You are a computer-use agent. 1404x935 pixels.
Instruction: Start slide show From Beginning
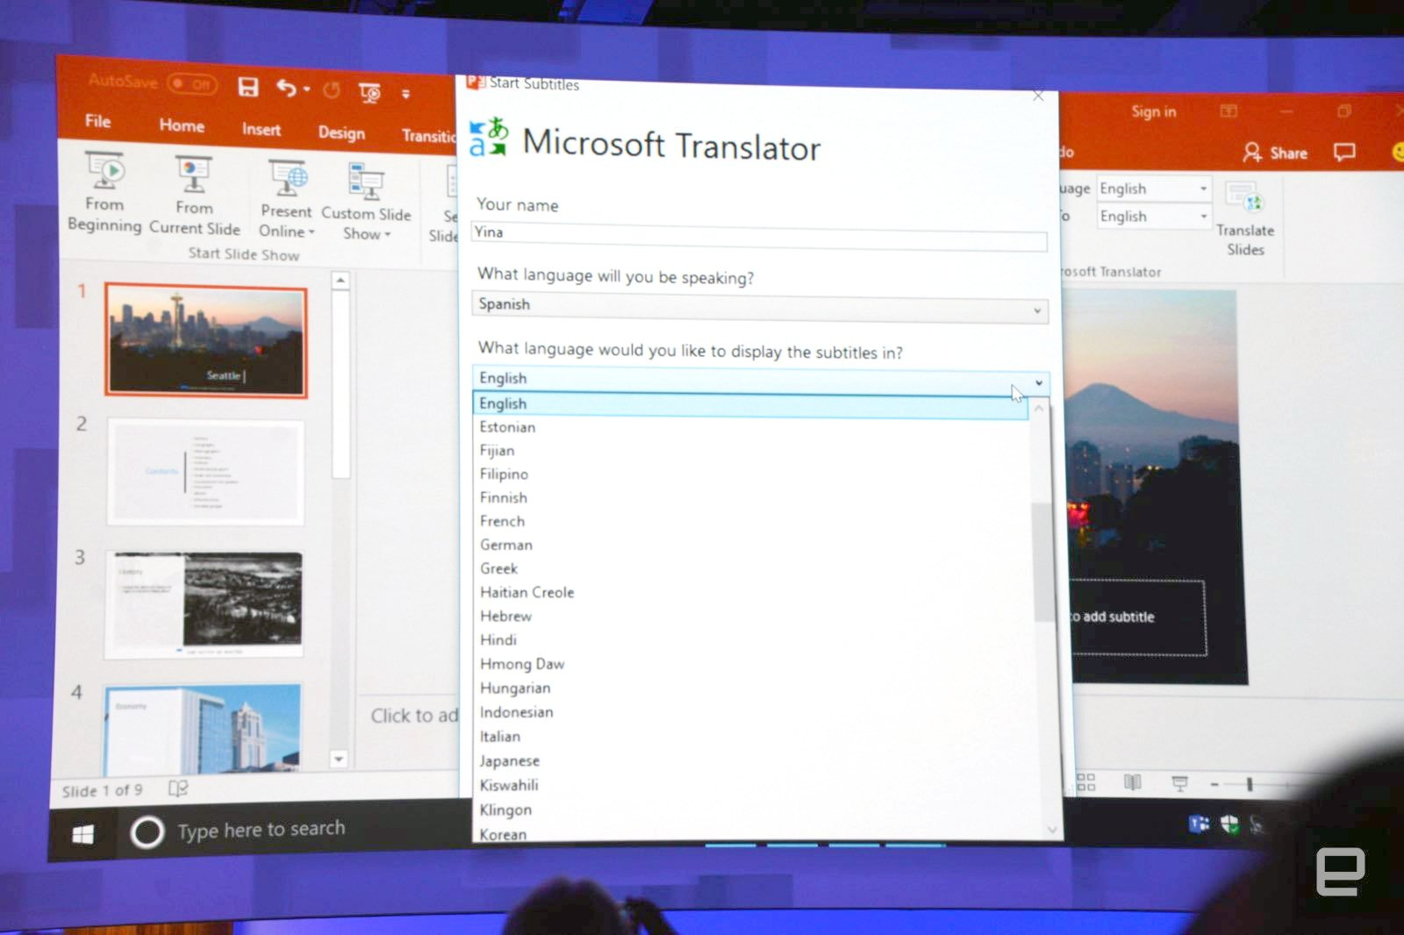click(104, 192)
